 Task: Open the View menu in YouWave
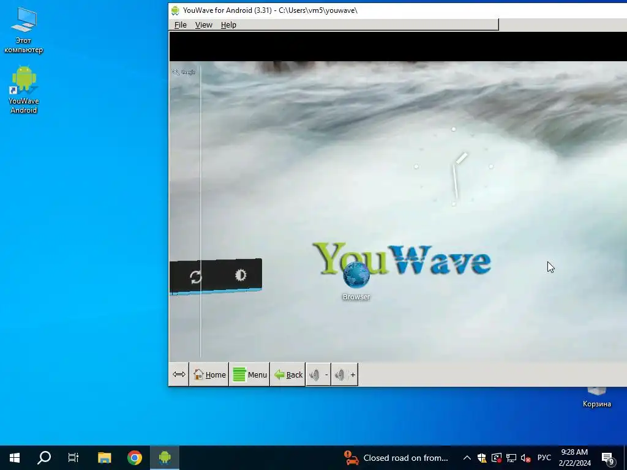coord(203,24)
